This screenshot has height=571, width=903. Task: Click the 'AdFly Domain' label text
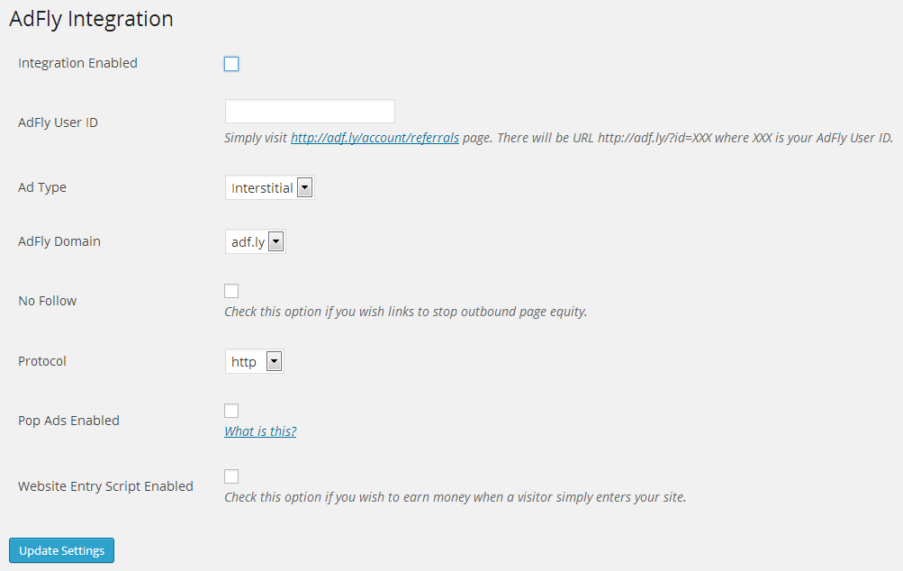[59, 240]
